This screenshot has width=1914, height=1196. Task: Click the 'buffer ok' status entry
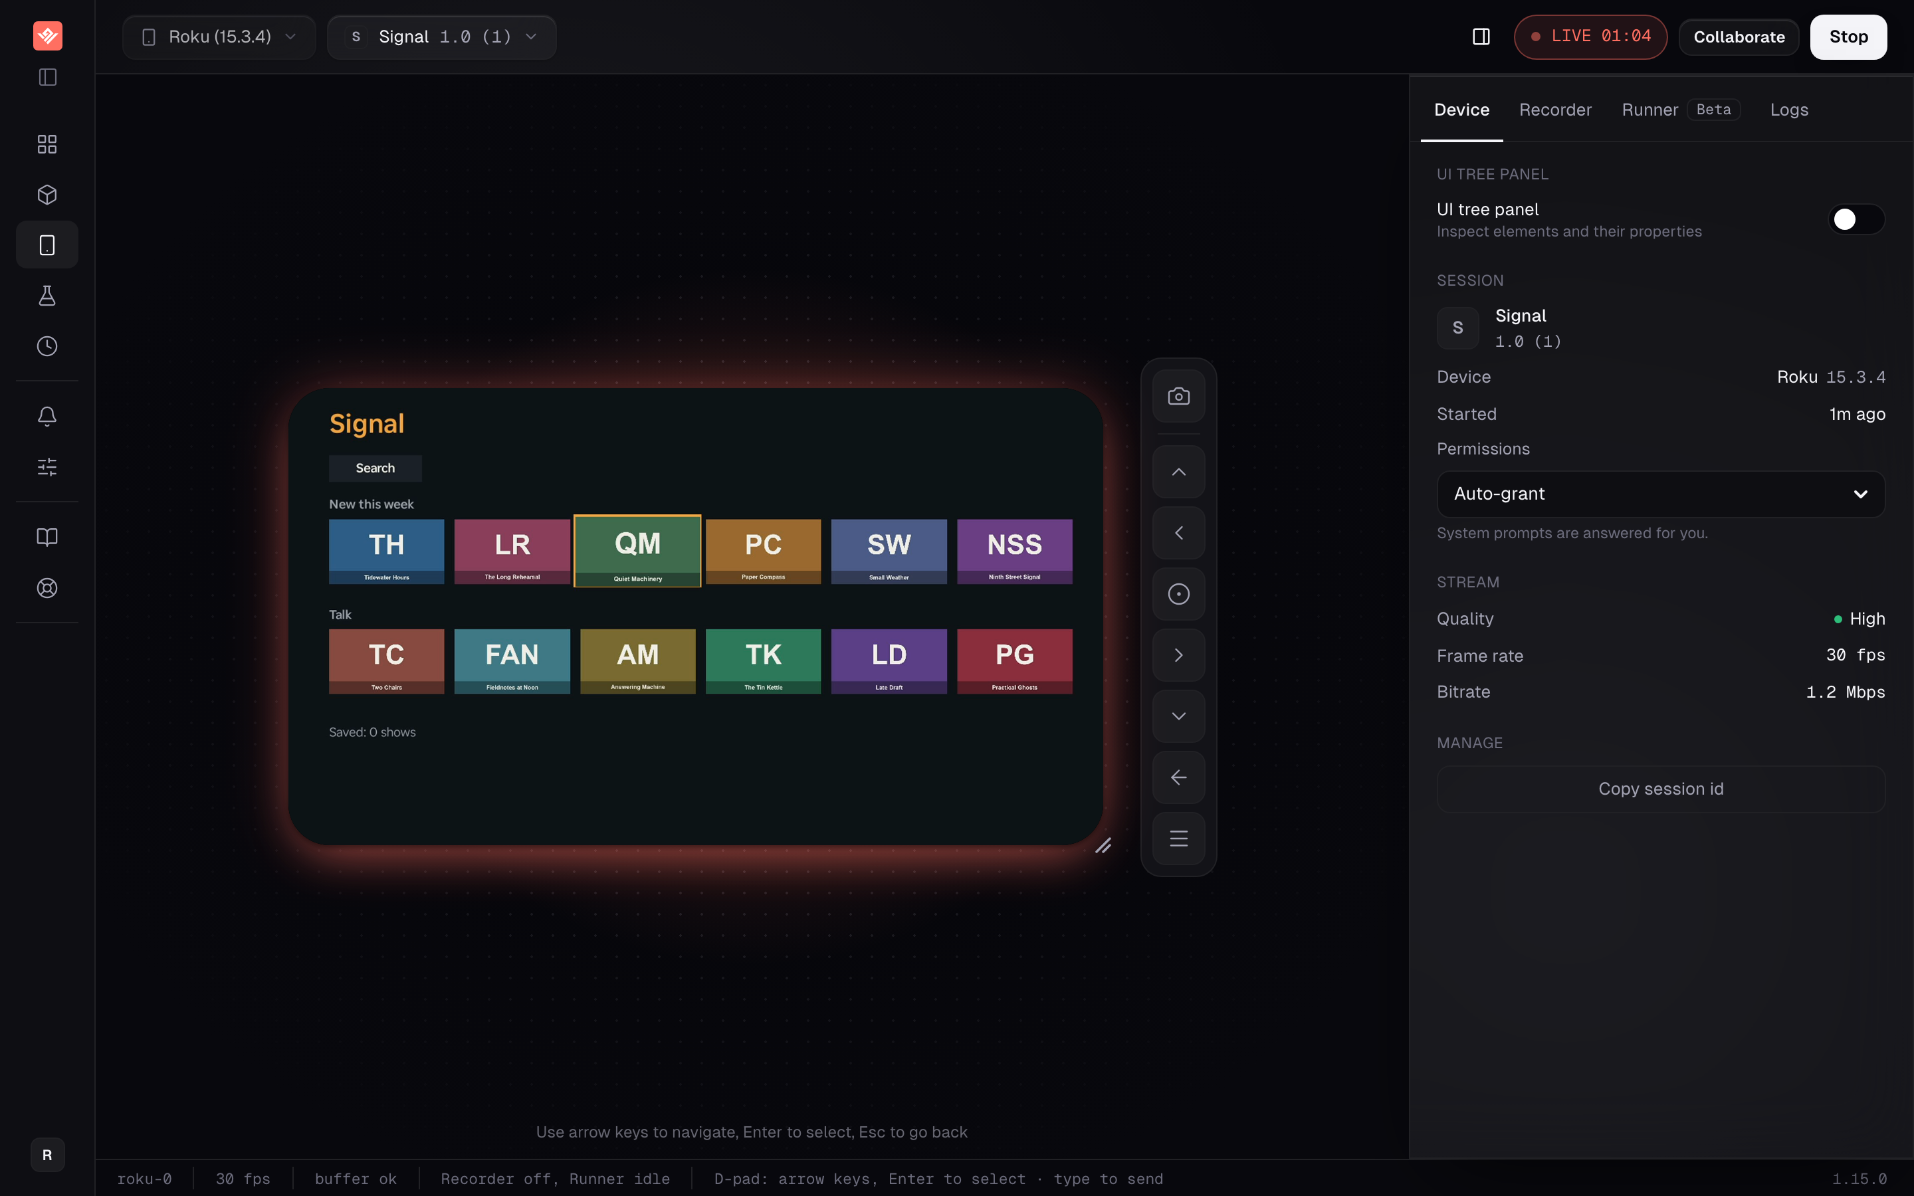pos(356,1179)
